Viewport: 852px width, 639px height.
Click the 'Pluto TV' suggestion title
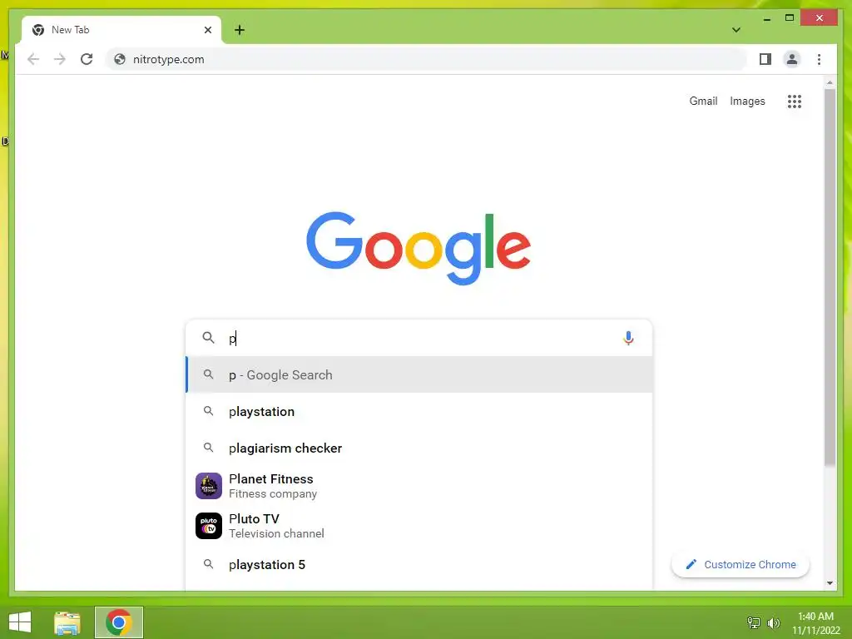coord(254,519)
